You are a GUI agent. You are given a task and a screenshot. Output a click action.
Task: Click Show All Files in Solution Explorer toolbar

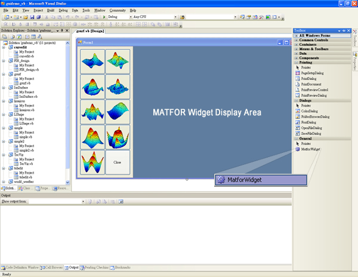click(13, 37)
